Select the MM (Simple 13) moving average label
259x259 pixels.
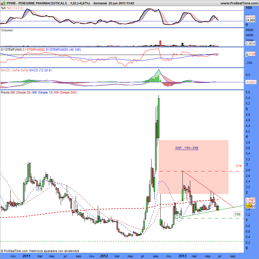pyautogui.click(x=43, y=92)
